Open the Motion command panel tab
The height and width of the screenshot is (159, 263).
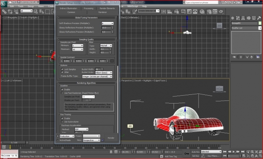249,18
